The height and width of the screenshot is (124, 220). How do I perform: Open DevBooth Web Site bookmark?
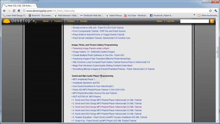point(92,15)
